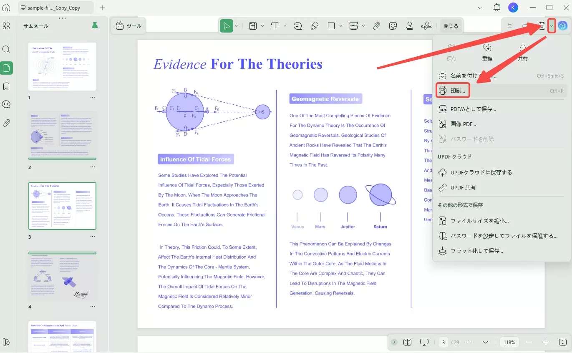
Task: Open the tab list chevron in title bar
Action: pos(480,8)
